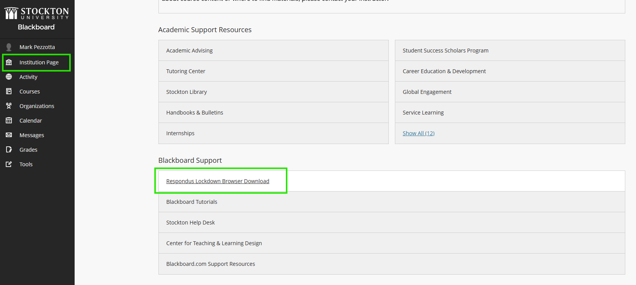The width and height of the screenshot is (636, 285).
Task: Click the Blackboard wordmark under the logo
Action: [x=36, y=27]
